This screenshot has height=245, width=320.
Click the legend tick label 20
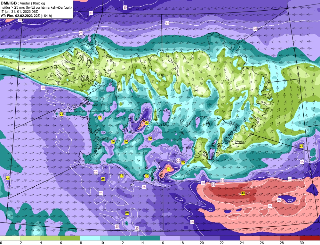202,243
